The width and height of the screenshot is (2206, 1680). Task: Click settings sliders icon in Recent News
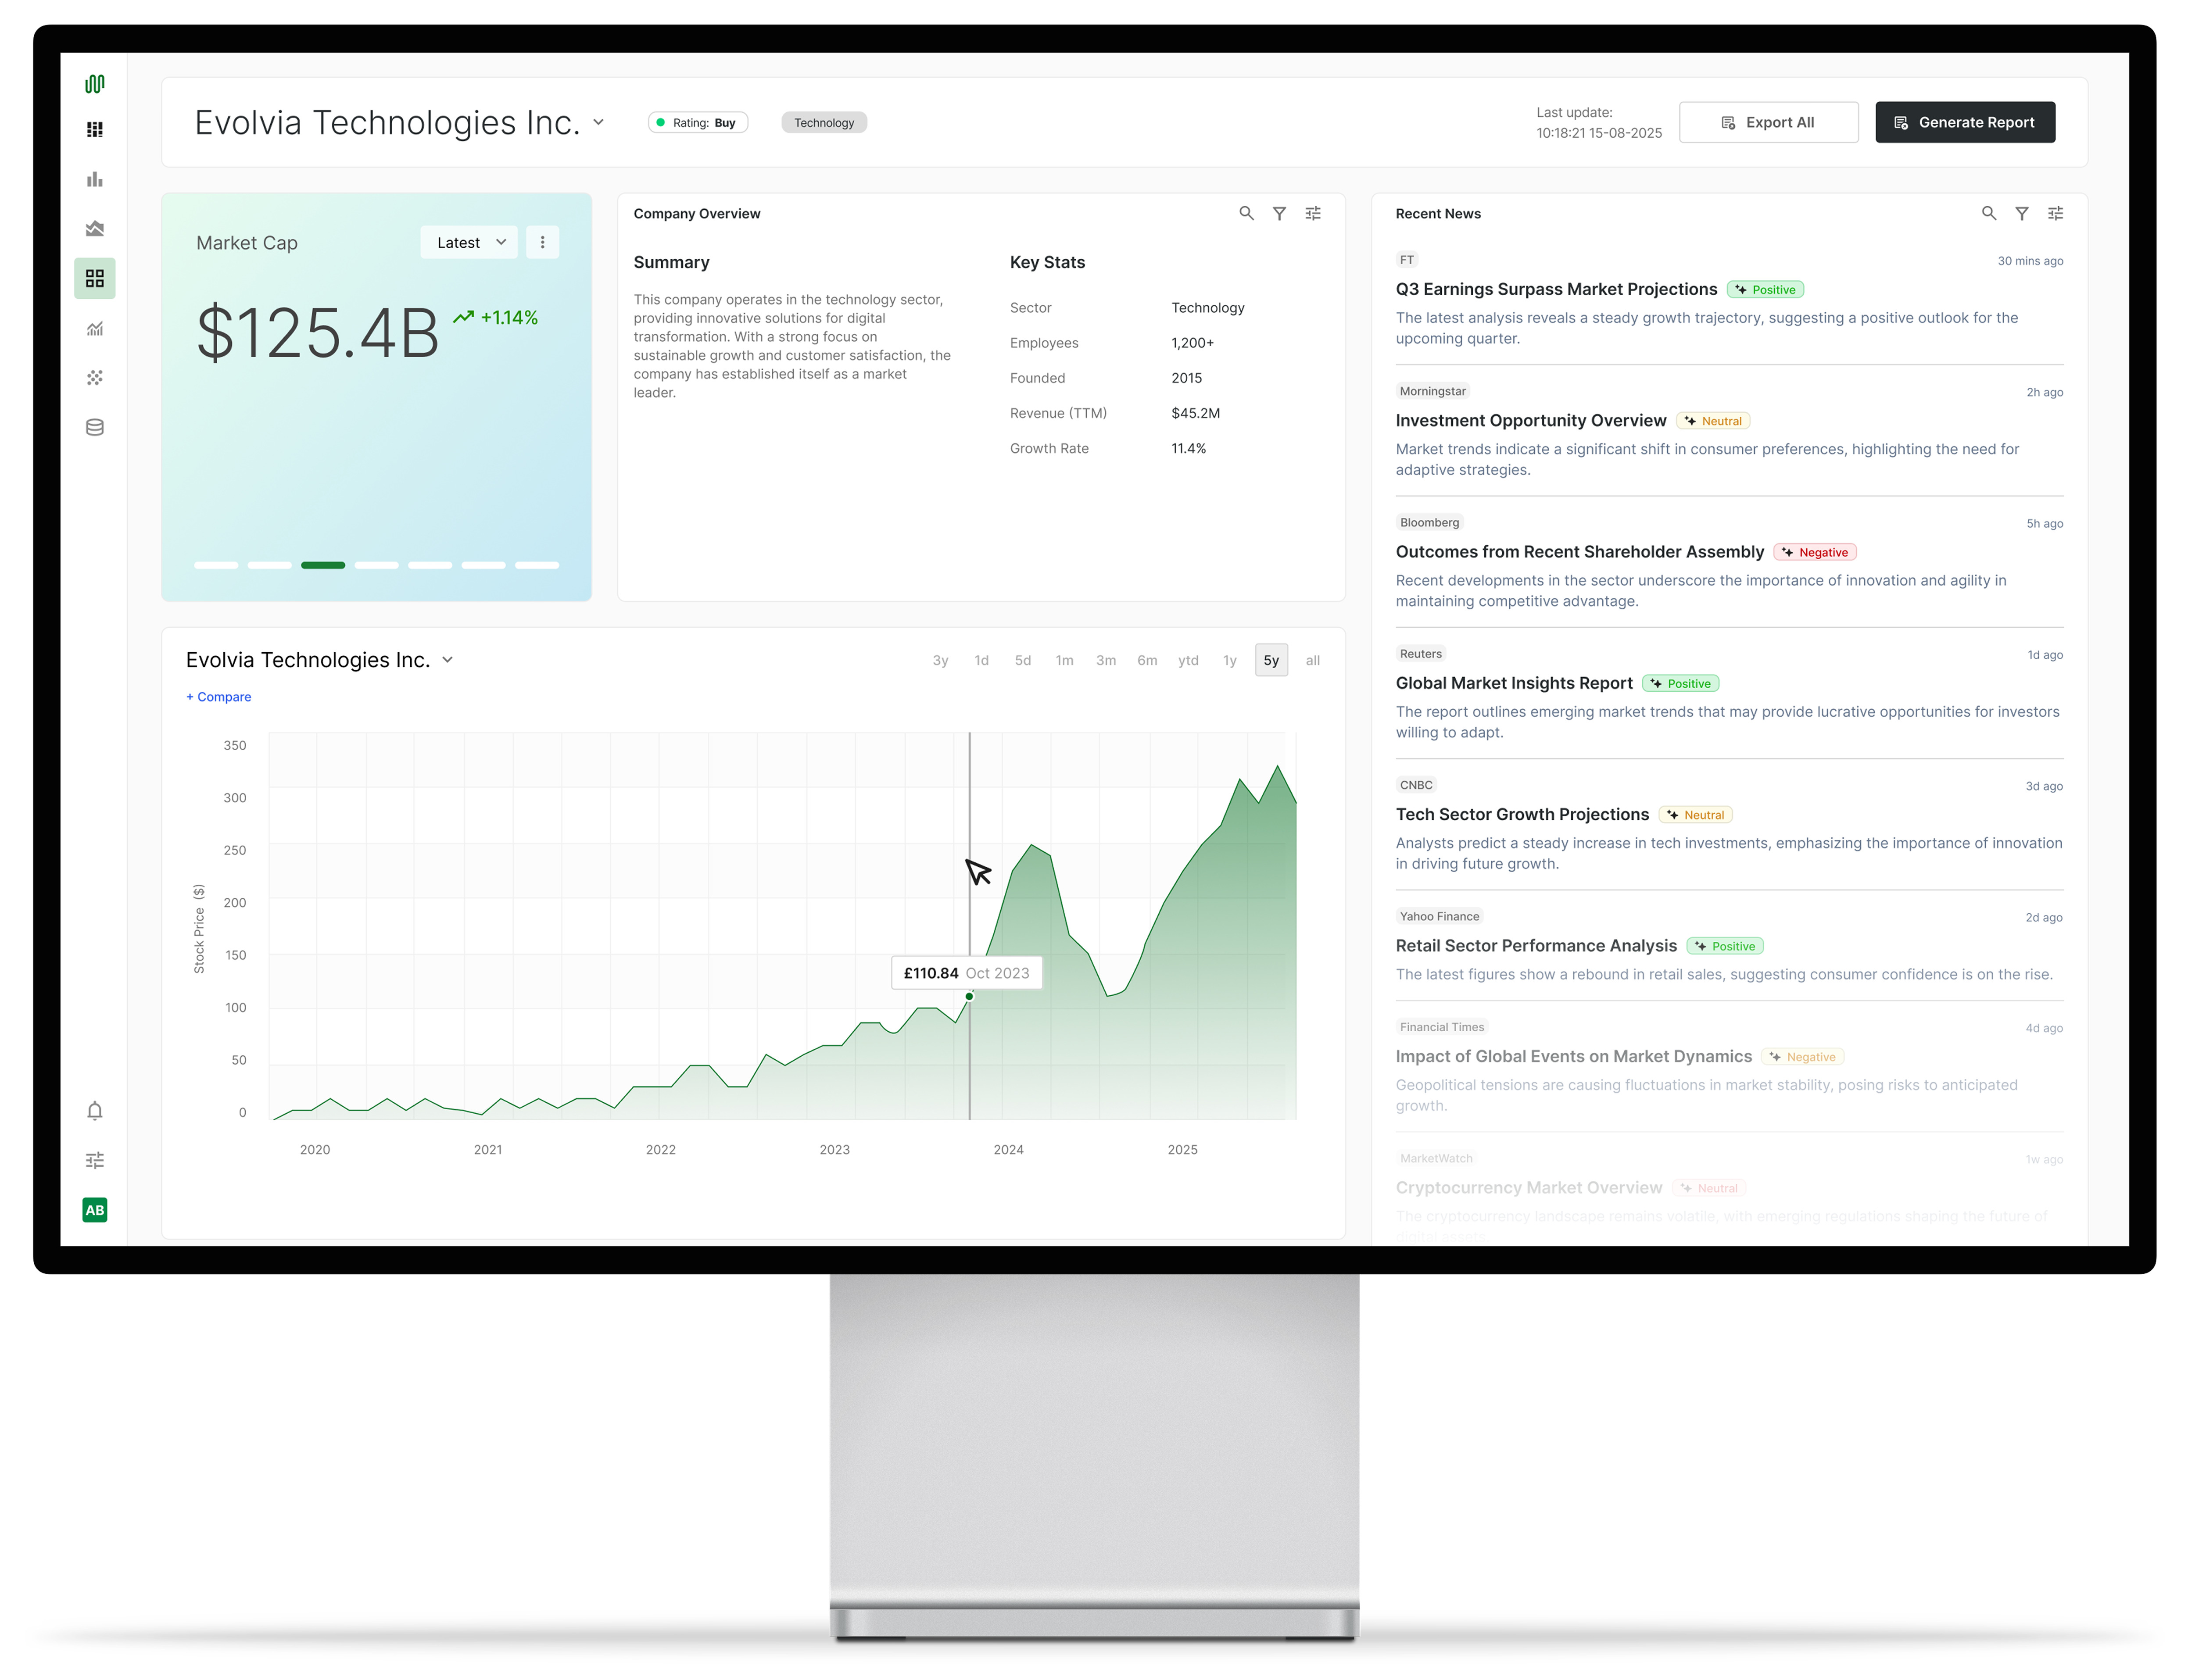tap(2055, 214)
